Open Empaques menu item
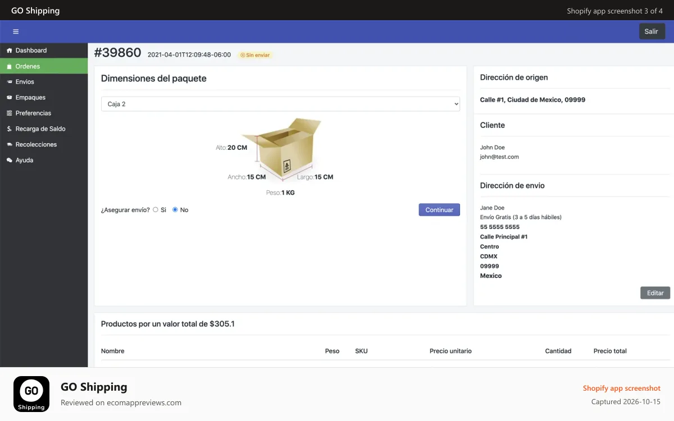This screenshot has width=674, height=421. tap(44, 98)
